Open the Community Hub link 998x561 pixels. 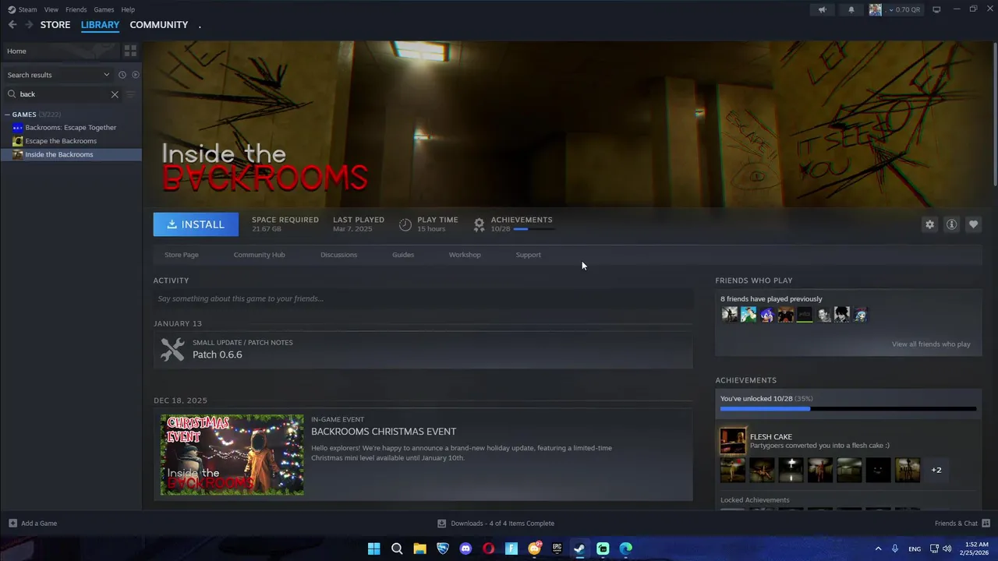pos(260,255)
